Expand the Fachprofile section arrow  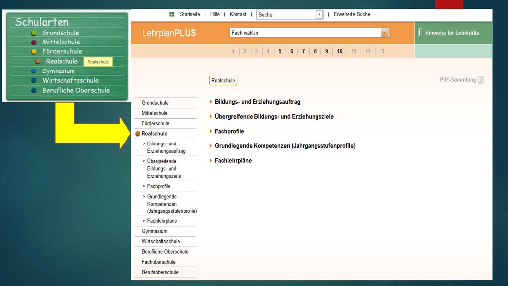click(x=211, y=131)
